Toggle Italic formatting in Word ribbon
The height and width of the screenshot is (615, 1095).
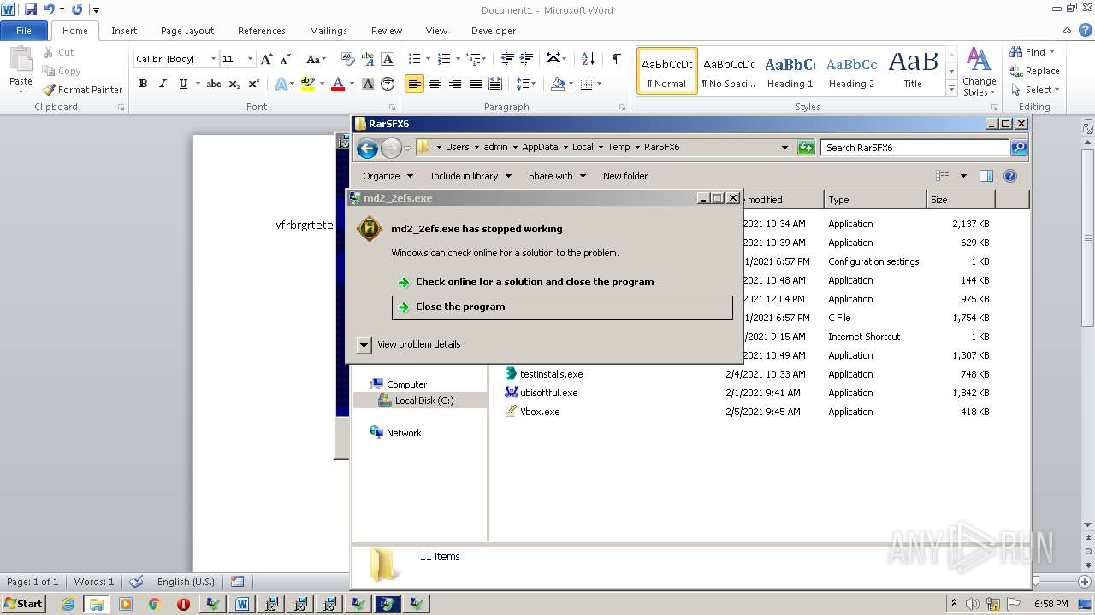tap(163, 84)
